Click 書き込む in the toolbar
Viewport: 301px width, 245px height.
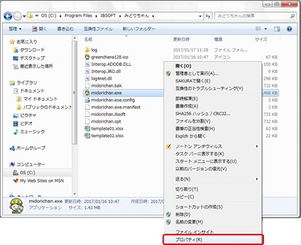[65, 29]
